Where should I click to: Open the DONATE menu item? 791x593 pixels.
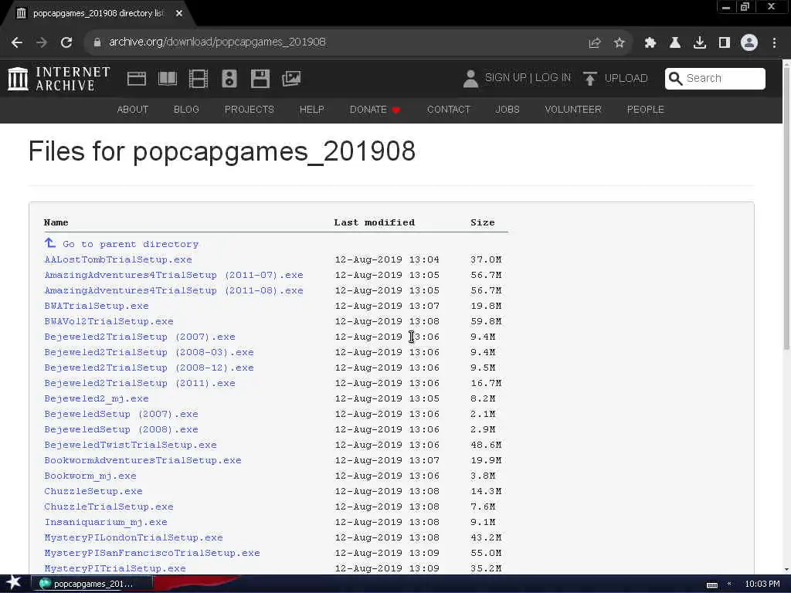click(375, 110)
